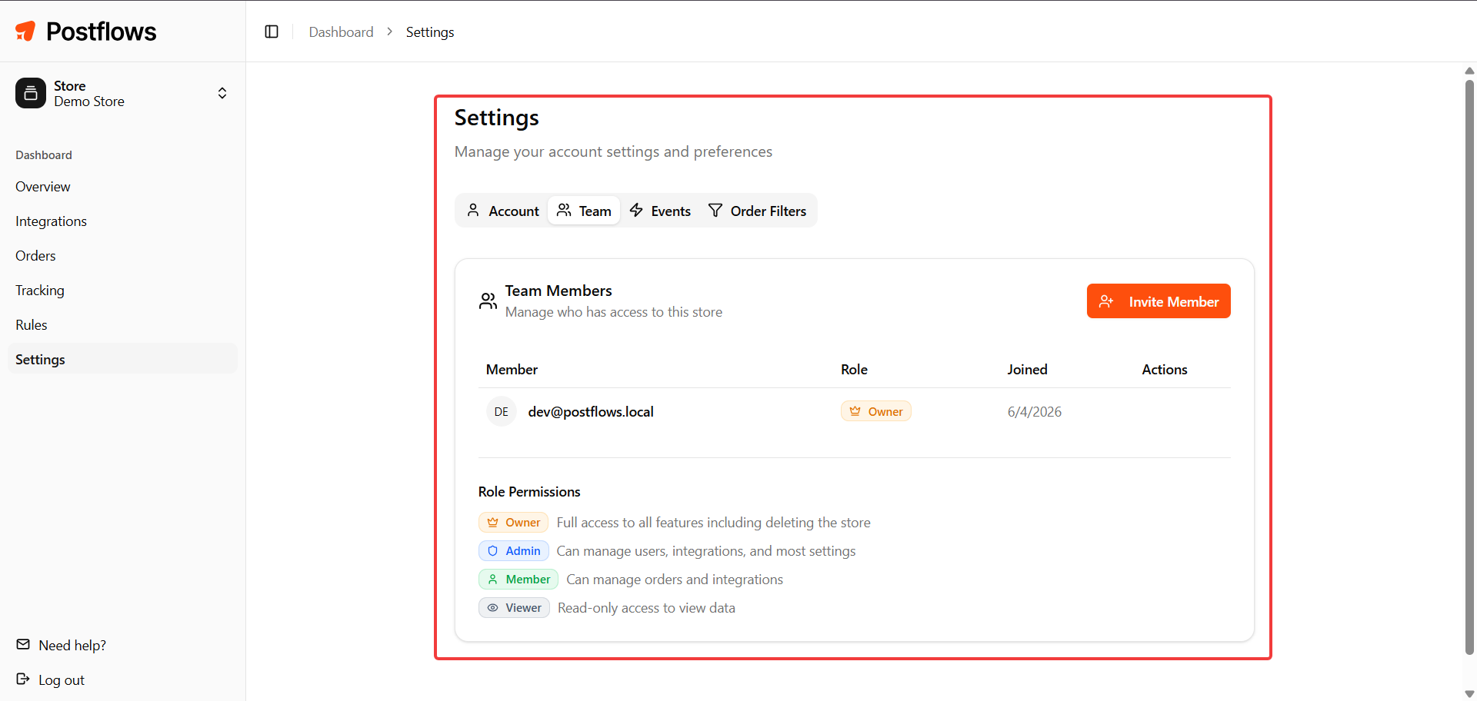Click the Viewer role badge
The height and width of the screenshot is (701, 1477).
tap(514, 608)
